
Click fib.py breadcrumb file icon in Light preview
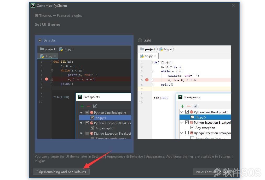(x=161, y=49)
